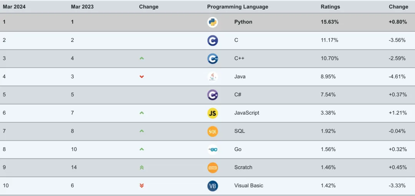The height and width of the screenshot is (196, 415).
Task: Click the C# logo icon
Action: 212,95
